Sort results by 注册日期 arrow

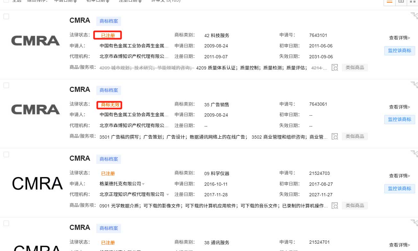140,2
